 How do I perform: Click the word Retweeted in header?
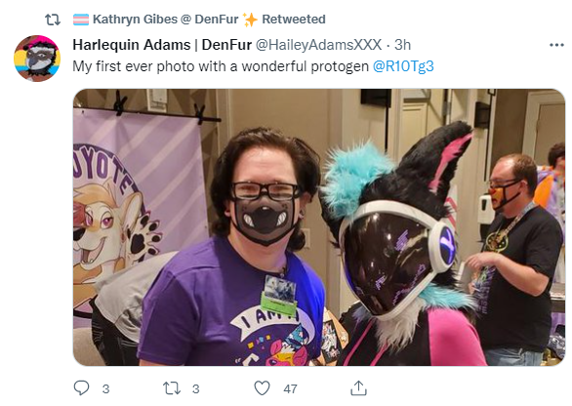click(294, 20)
